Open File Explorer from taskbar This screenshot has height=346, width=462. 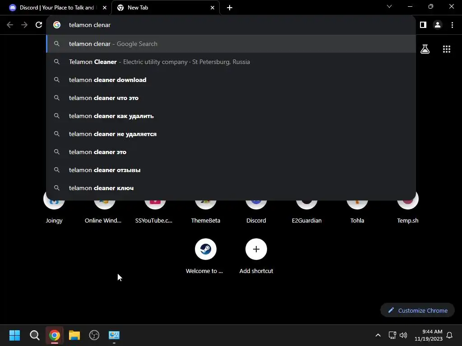74,335
